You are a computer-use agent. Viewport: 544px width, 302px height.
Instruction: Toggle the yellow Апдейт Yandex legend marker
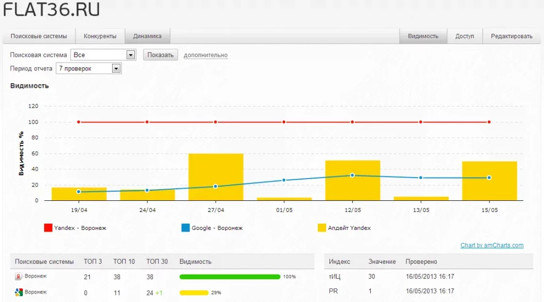322,228
